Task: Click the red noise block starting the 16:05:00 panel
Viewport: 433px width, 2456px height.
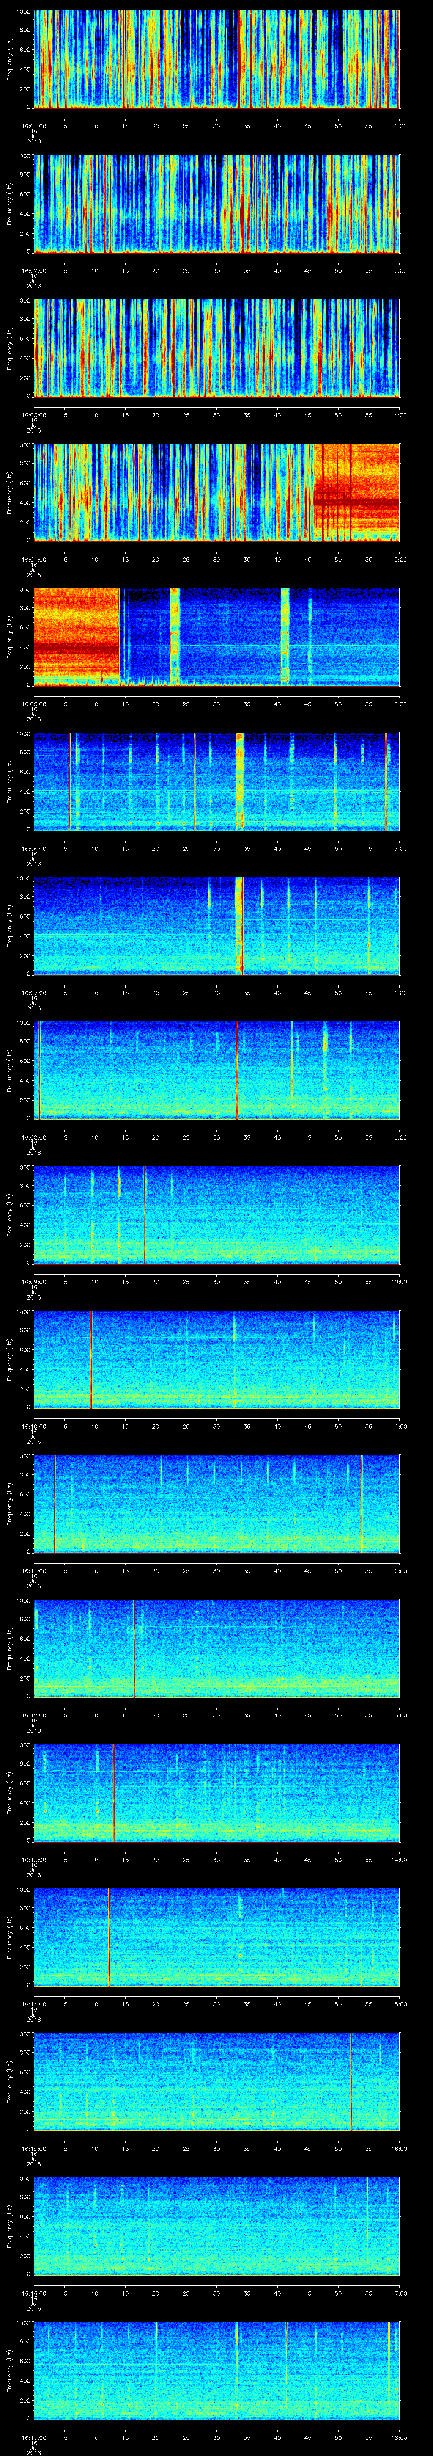Action: pos(77,637)
